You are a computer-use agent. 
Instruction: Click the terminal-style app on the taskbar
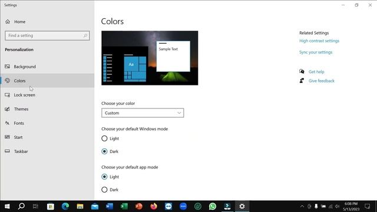(227, 206)
